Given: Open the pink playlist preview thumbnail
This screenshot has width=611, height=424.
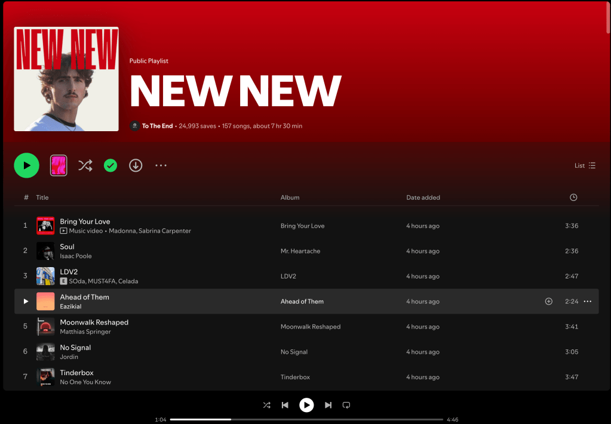Looking at the screenshot, I should (x=59, y=165).
